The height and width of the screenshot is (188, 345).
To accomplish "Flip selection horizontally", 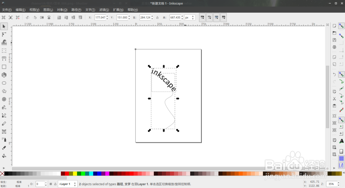I will click(x=42, y=17).
